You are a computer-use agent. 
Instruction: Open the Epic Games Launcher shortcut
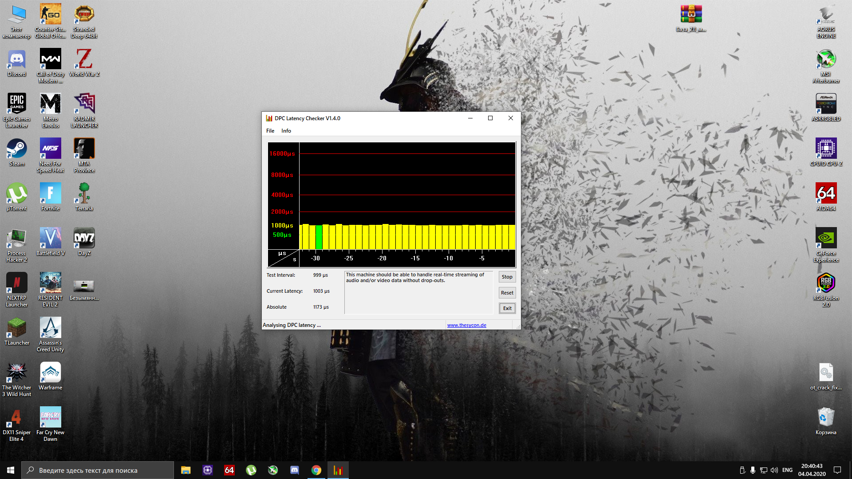click(17, 107)
